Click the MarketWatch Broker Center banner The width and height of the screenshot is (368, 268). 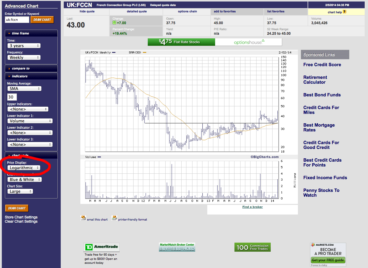[177, 247]
